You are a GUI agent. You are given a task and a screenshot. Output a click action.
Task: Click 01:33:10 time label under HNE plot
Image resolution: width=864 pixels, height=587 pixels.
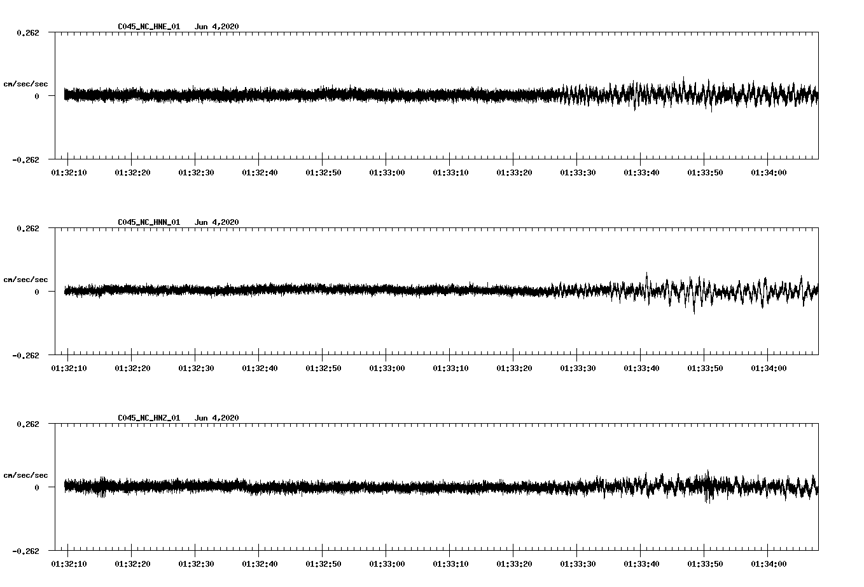click(x=450, y=173)
